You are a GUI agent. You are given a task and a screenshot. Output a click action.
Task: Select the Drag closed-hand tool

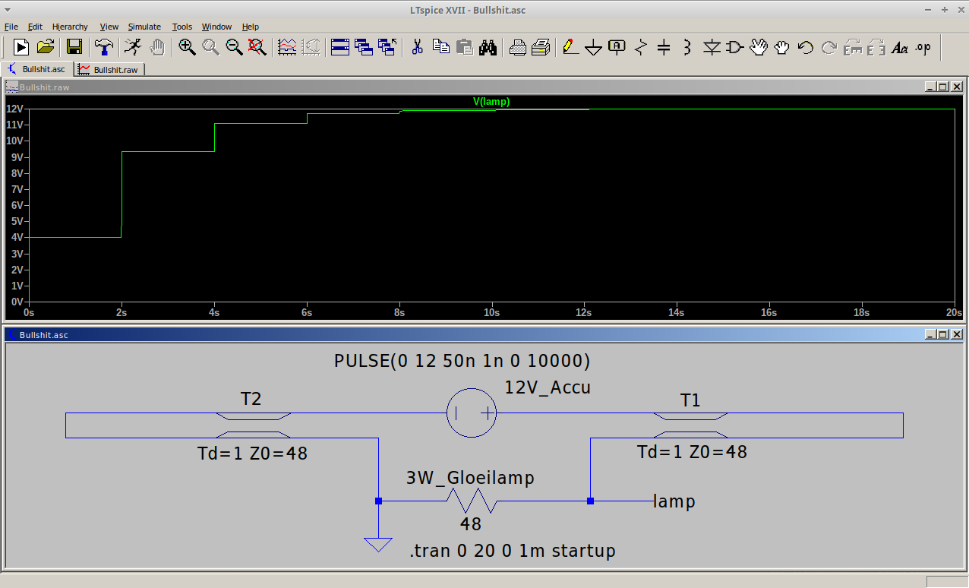coord(781,47)
